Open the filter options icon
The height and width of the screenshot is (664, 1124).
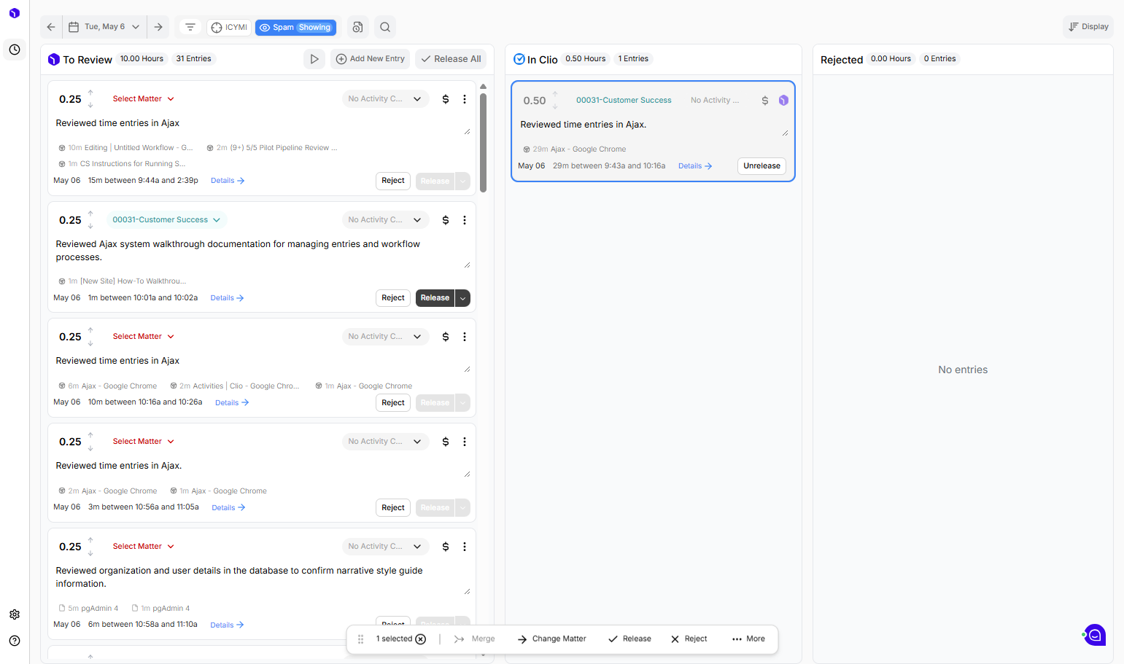190,27
